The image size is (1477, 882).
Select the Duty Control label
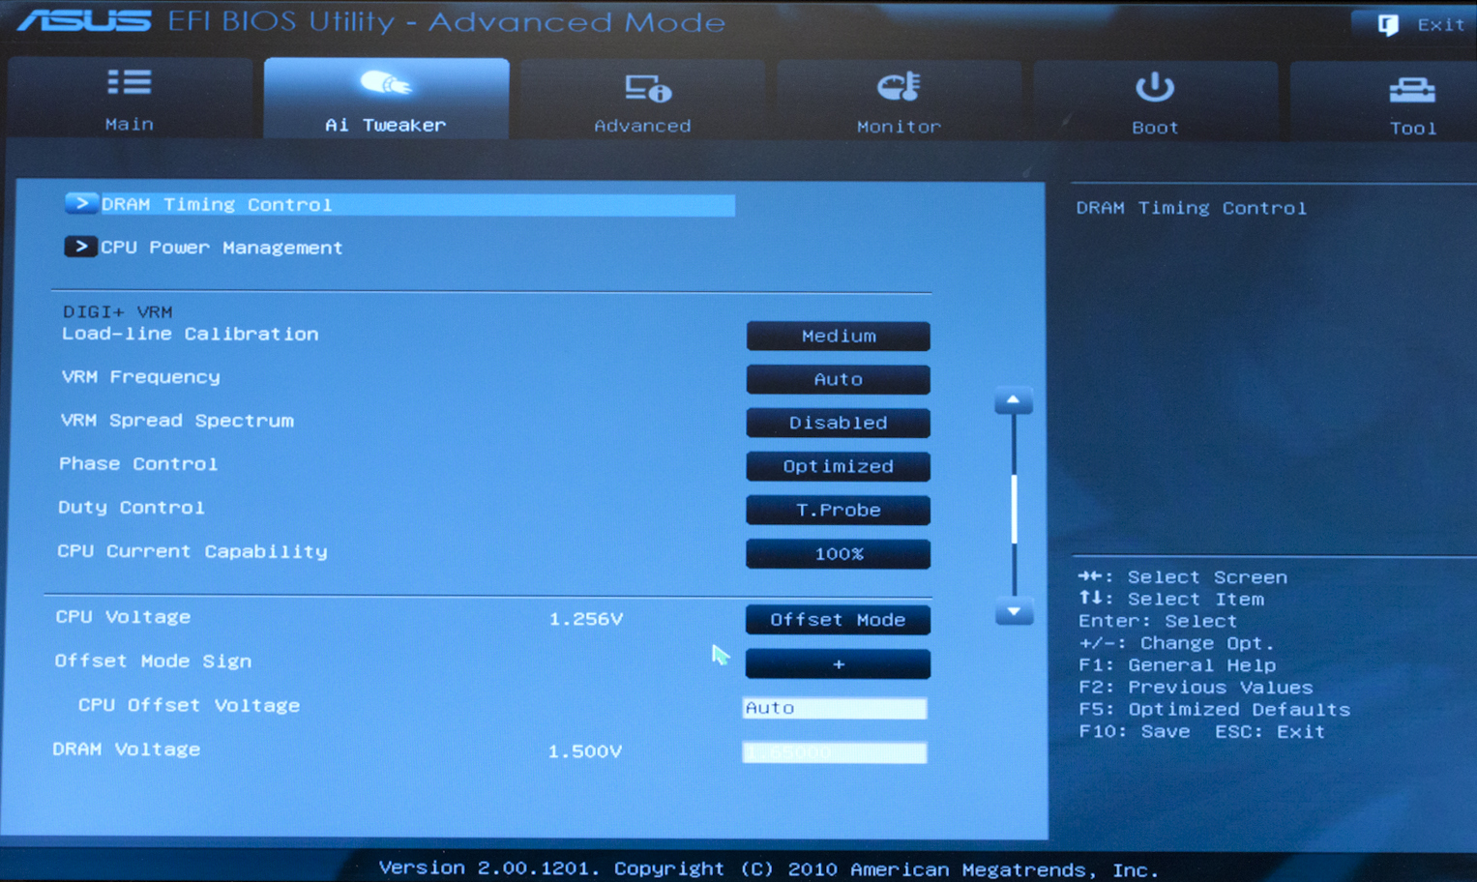tap(131, 508)
